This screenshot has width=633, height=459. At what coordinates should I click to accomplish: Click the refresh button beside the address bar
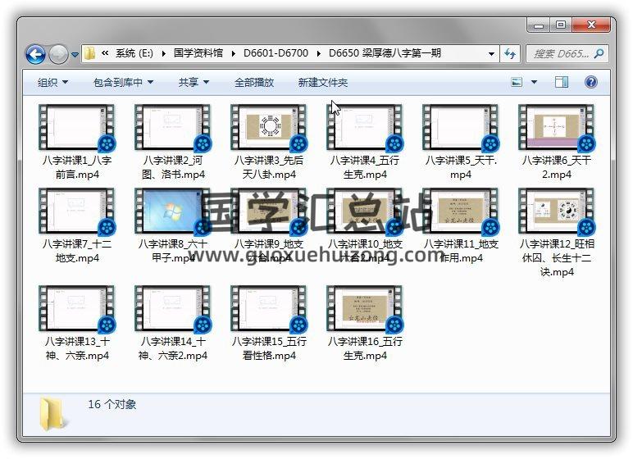click(509, 53)
